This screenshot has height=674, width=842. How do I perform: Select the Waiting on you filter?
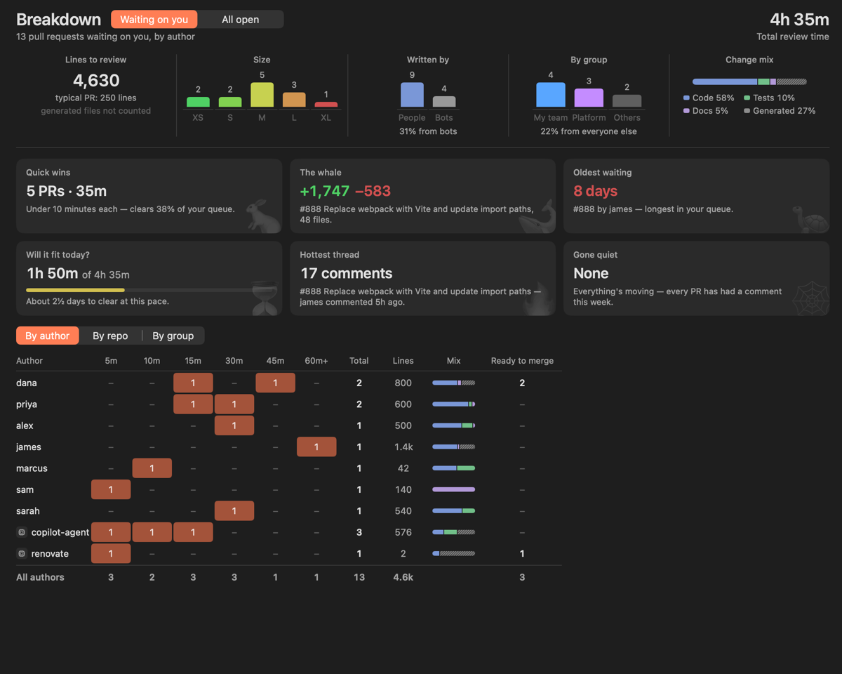click(x=154, y=20)
